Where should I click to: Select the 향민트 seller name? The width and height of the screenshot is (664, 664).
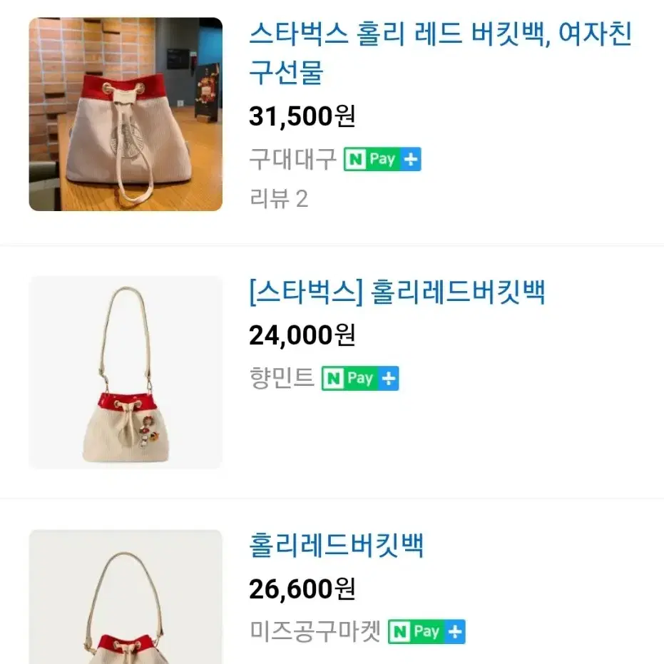282,378
